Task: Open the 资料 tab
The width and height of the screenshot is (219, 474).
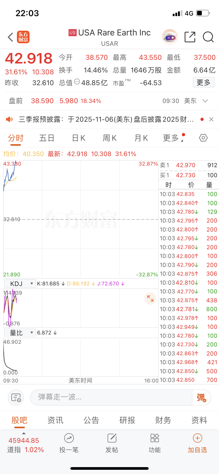Action: click(199, 420)
